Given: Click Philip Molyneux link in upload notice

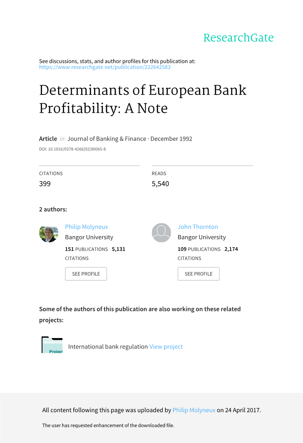Looking at the screenshot, I should [194, 410].
